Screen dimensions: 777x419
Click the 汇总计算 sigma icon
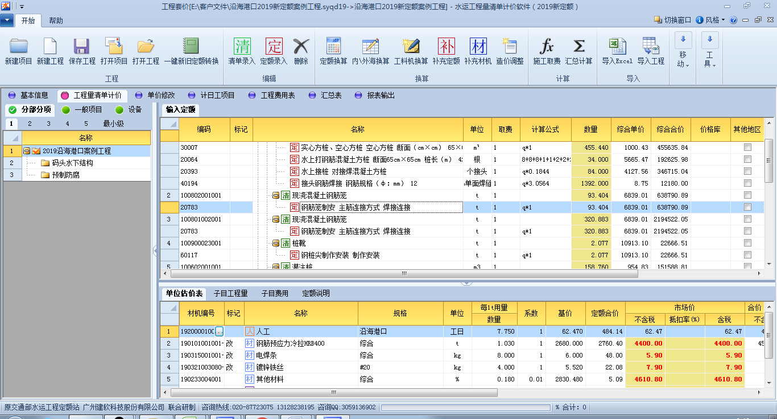578,46
